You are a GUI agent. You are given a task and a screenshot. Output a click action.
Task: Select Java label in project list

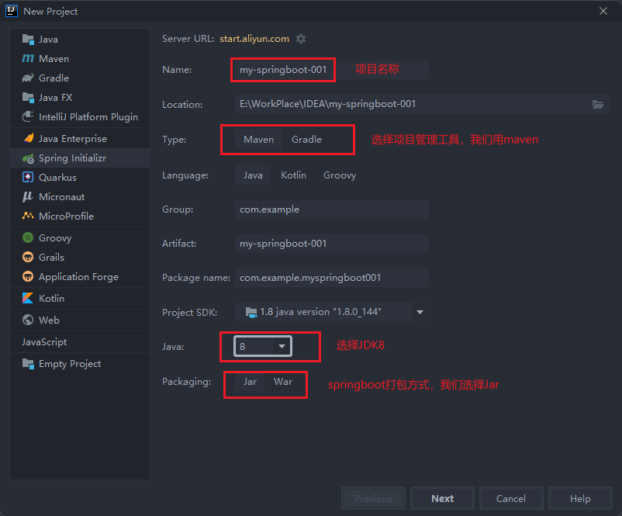pyautogui.click(x=48, y=40)
